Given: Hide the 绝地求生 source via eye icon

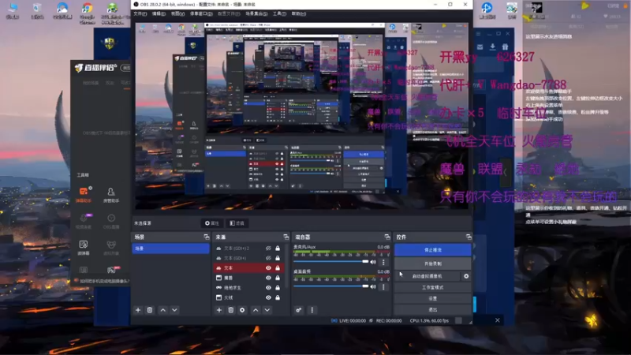Looking at the screenshot, I should click(x=268, y=288).
